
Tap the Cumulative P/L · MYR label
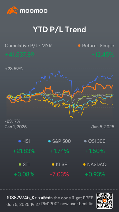pos(28,46)
